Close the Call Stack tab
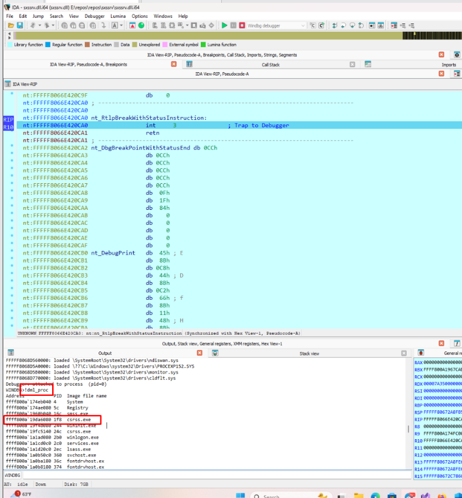The width and height of the screenshot is (462, 498). click(352, 64)
